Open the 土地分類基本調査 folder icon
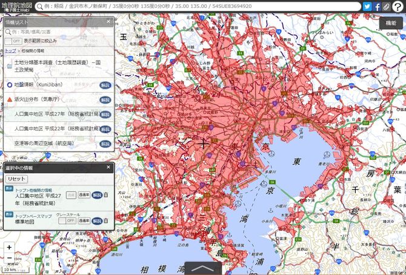Image resolution: width=406 pixels, height=275 pixels. tap(10, 65)
